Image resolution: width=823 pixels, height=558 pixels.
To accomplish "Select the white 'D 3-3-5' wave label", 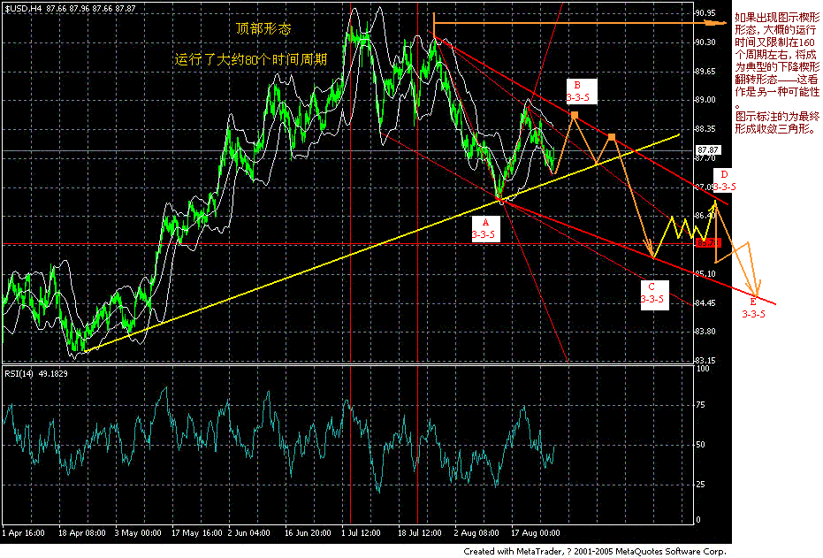I will [x=724, y=181].
